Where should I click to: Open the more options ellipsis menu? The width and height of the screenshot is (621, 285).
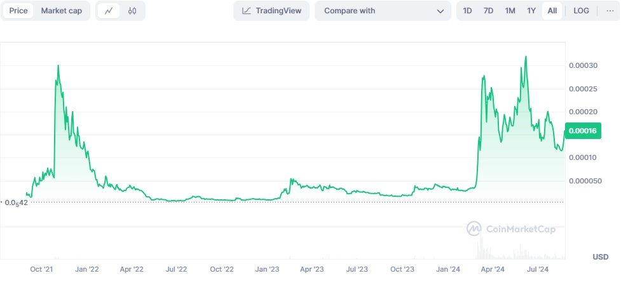[x=610, y=11]
